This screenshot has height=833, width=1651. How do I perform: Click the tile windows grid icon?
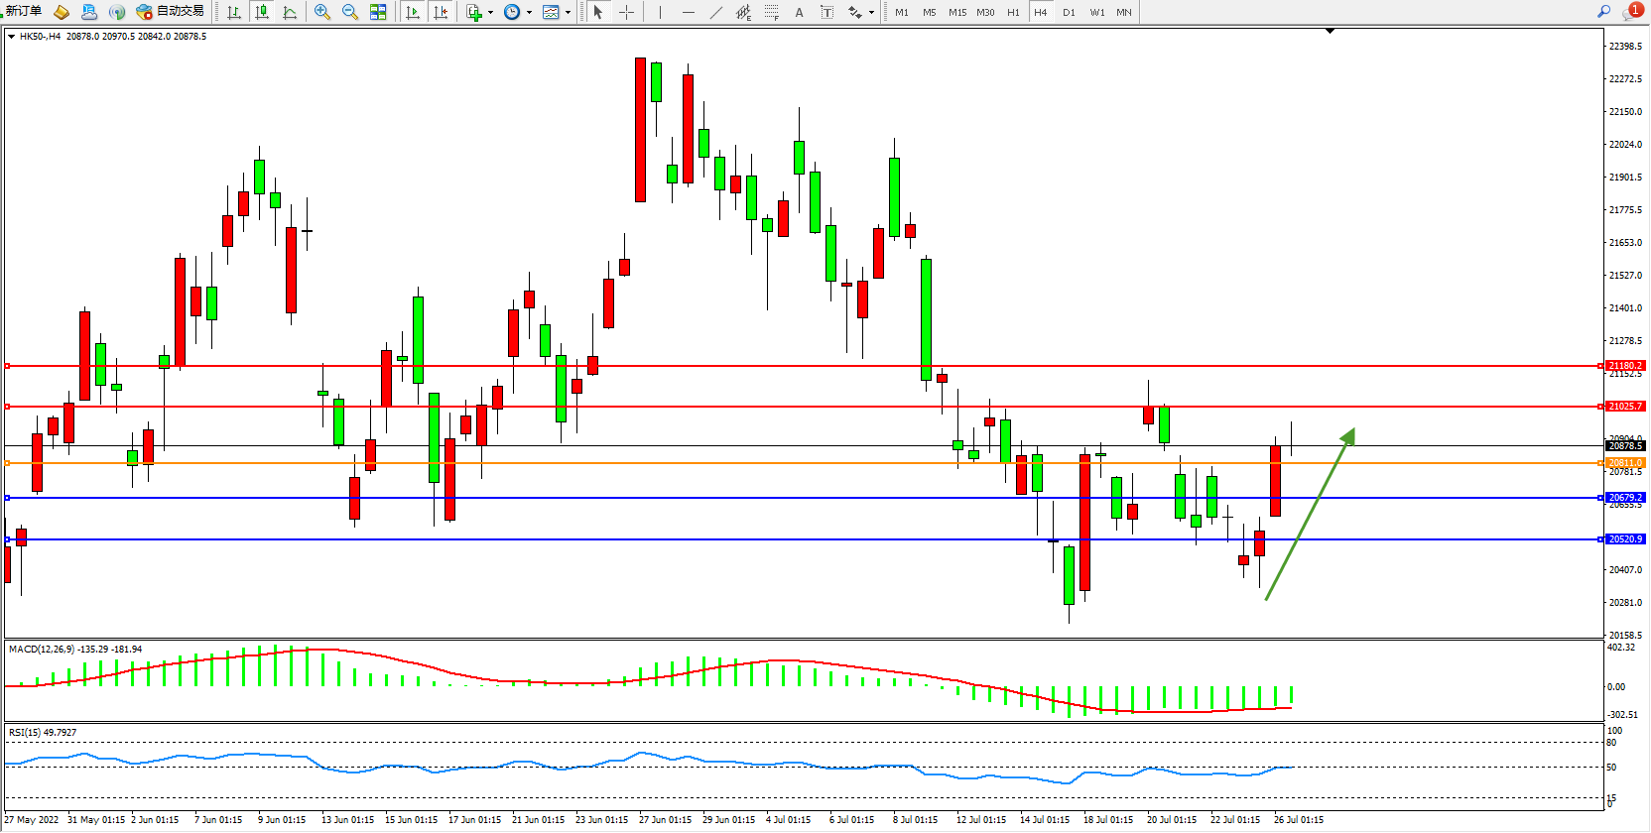[x=378, y=12]
